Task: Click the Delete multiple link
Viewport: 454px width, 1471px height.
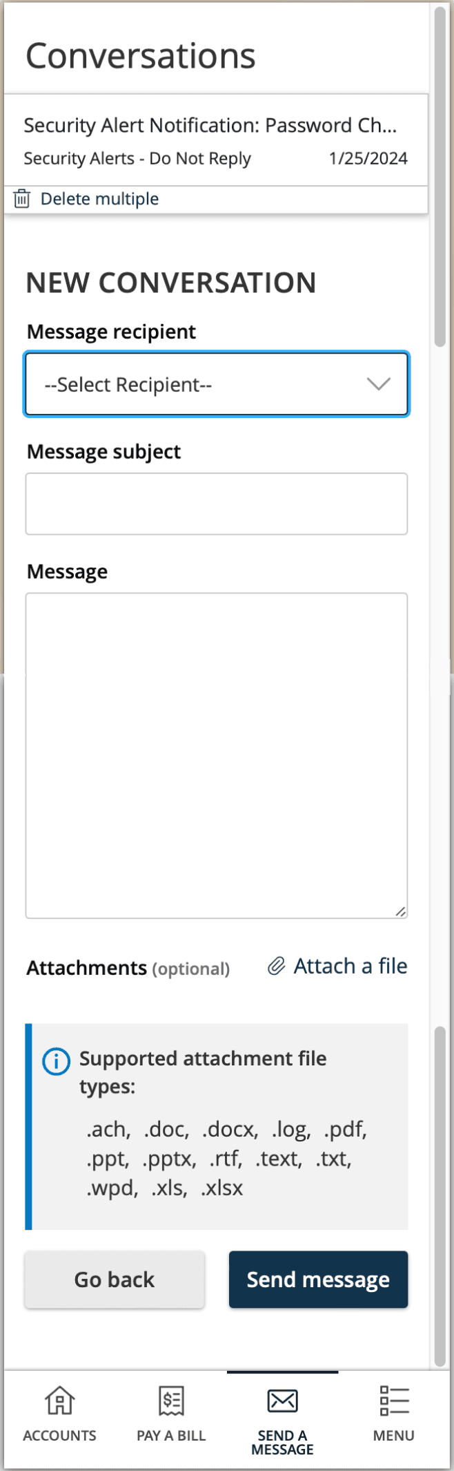Action: tap(99, 199)
